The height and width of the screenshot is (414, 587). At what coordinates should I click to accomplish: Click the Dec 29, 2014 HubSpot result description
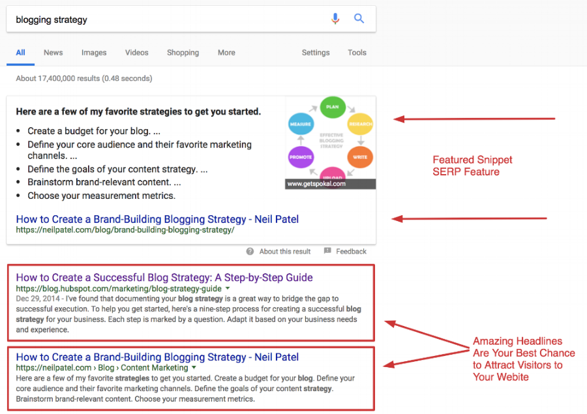(188, 314)
